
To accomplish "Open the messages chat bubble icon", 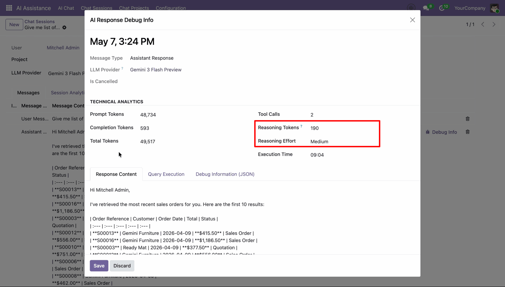I will 426,8.
